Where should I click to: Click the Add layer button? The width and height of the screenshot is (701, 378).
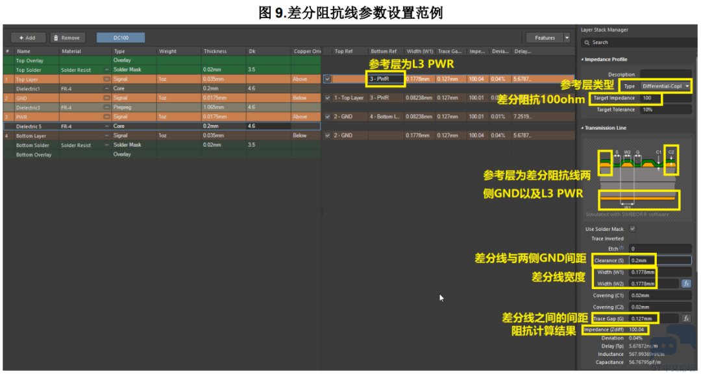point(28,38)
